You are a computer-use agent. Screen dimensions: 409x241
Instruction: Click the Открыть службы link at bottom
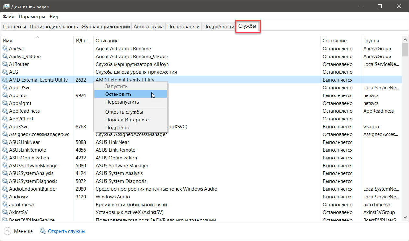(x=67, y=231)
